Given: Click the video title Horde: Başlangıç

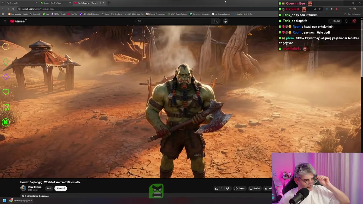Looking at the screenshot, I should click(50, 182).
